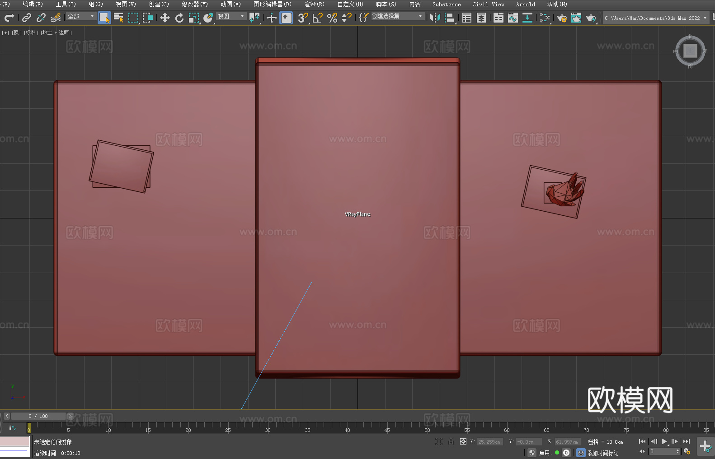
Task: Open the Rendered Frame Window
Action: (x=576, y=18)
